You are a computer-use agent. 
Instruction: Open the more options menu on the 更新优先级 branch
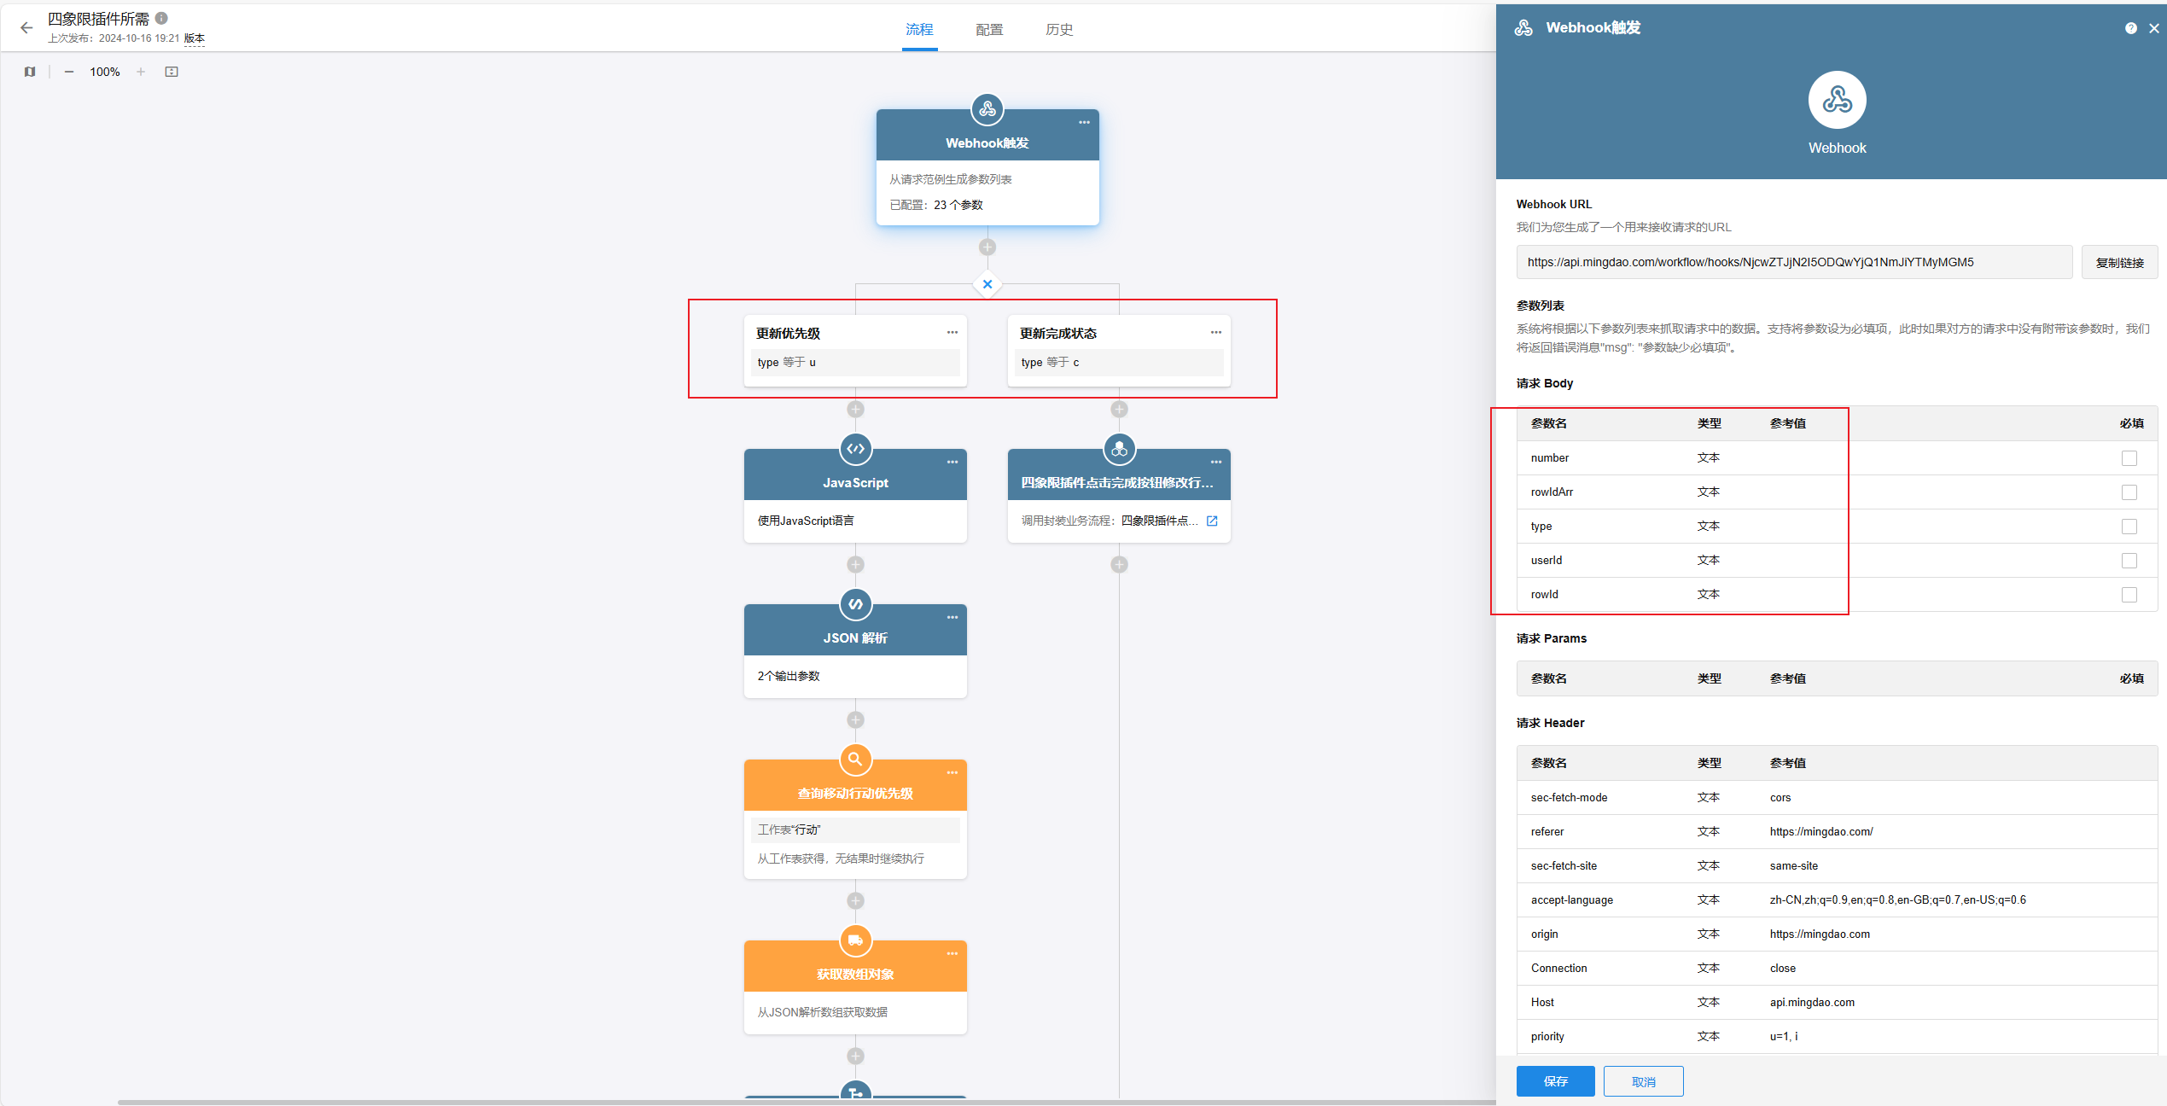coord(952,332)
